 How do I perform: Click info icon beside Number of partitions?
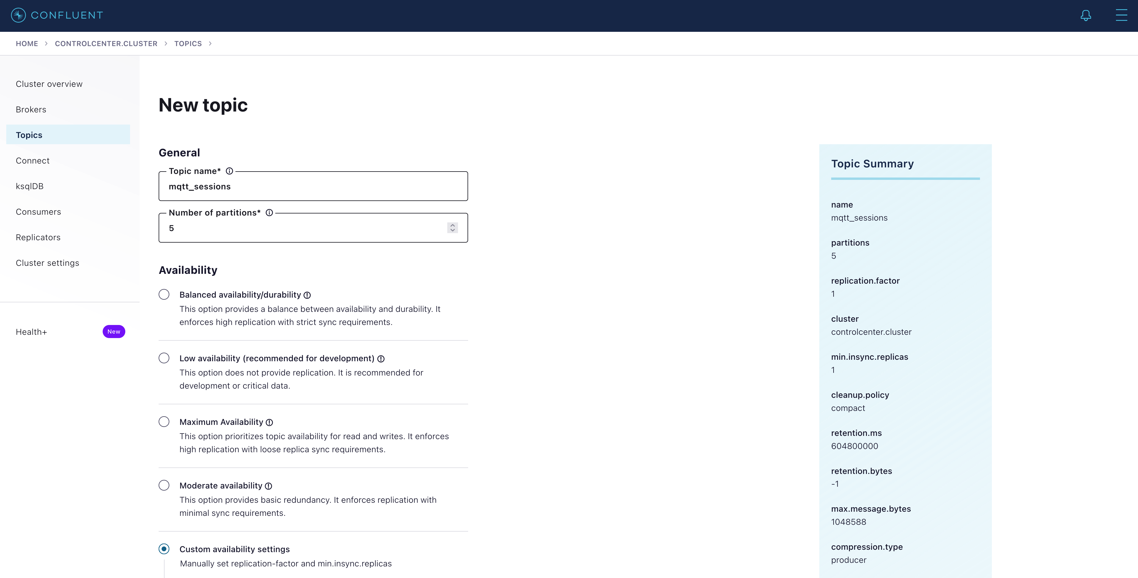269,213
